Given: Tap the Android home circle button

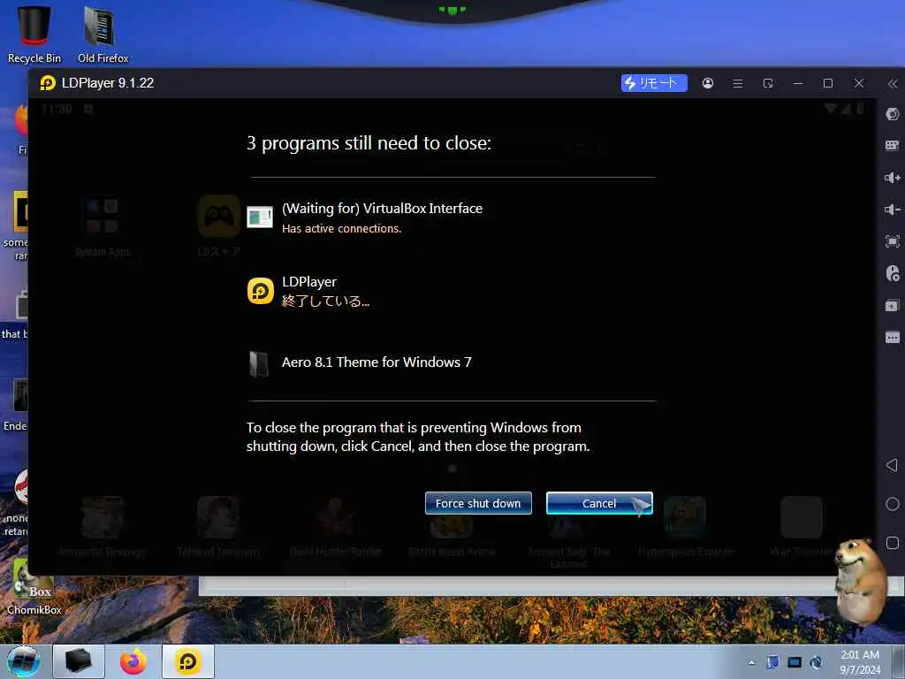Looking at the screenshot, I should pyautogui.click(x=893, y=504).
